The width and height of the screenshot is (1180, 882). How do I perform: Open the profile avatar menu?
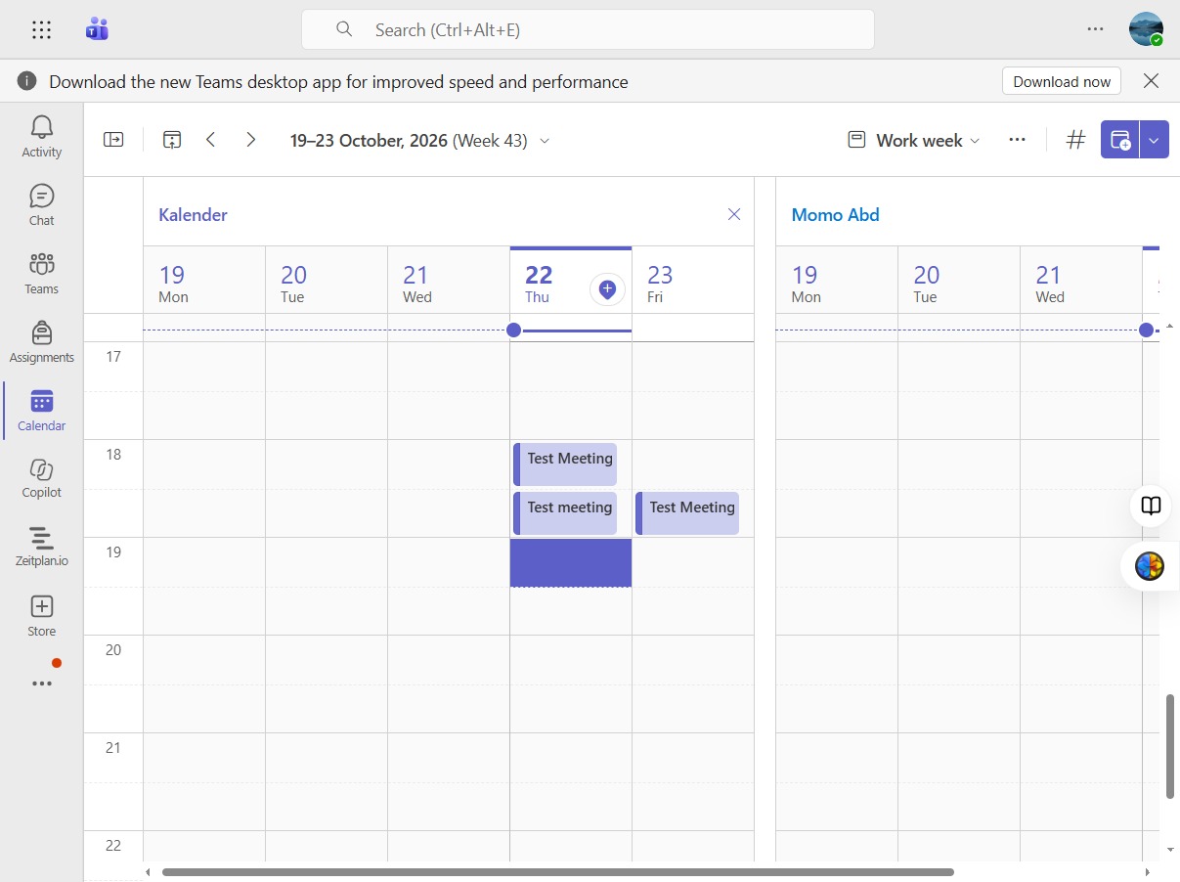point(1146,29)
